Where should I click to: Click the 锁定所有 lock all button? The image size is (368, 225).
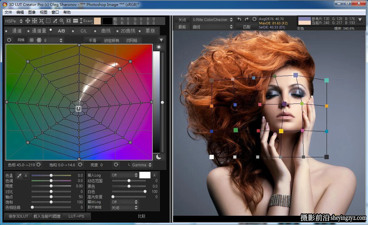tap(112, 40)
